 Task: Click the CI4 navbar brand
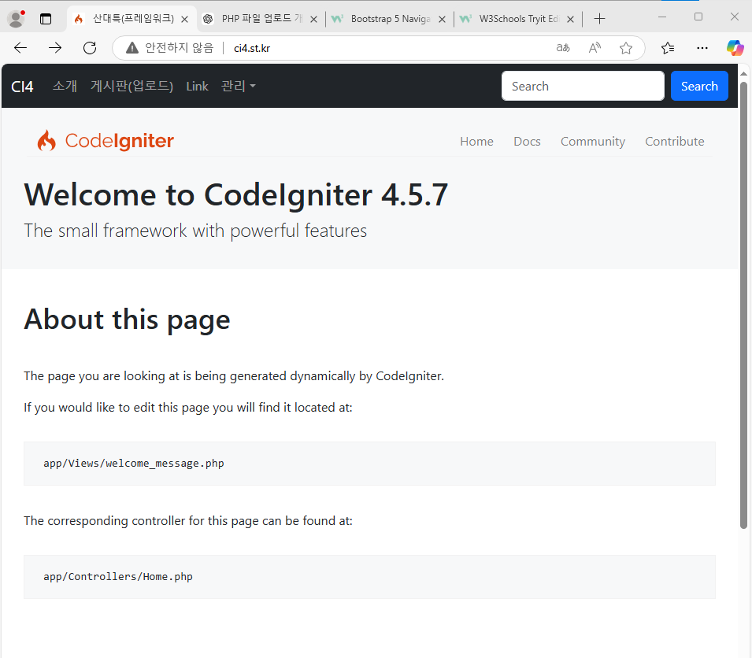click(x=22, y=87)
